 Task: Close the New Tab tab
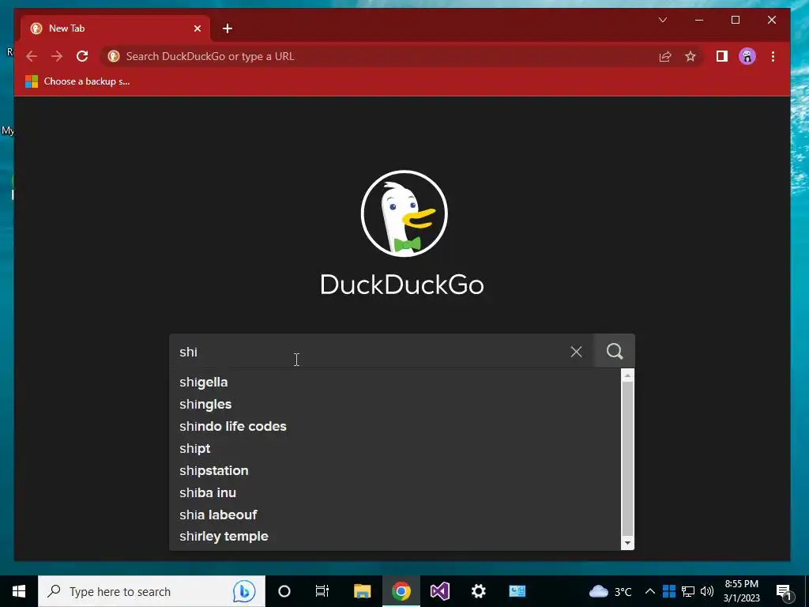(197, 28)
